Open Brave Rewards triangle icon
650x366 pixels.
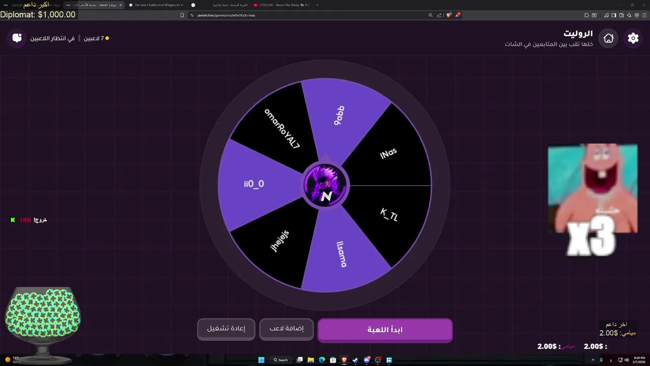pos(458,15)
